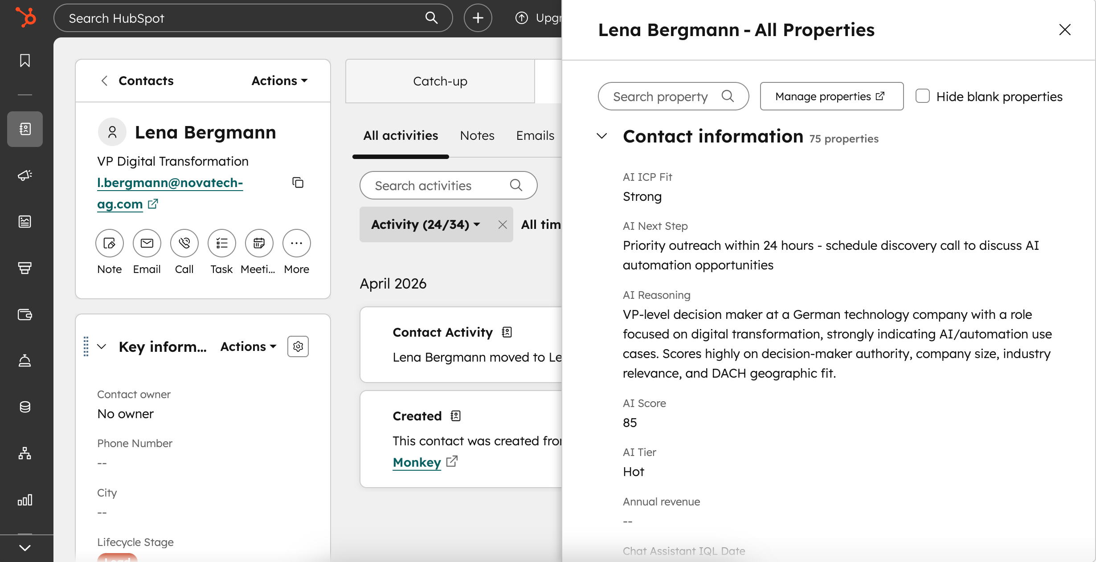Screen dimensions: 1096x562
Task: Copy email address with the copy icon
Action: [298, 183]
